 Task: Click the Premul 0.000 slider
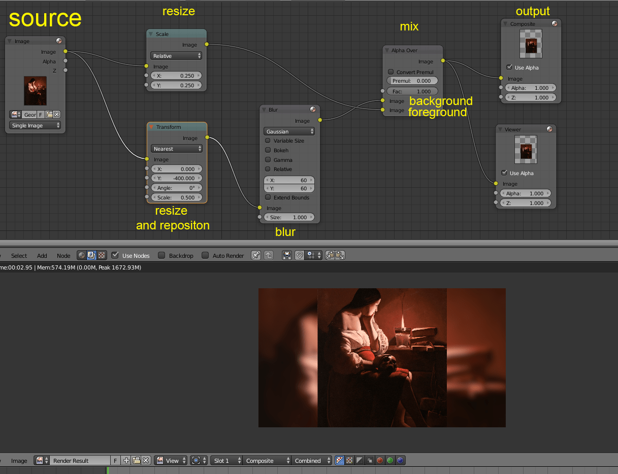pos(412,81)
